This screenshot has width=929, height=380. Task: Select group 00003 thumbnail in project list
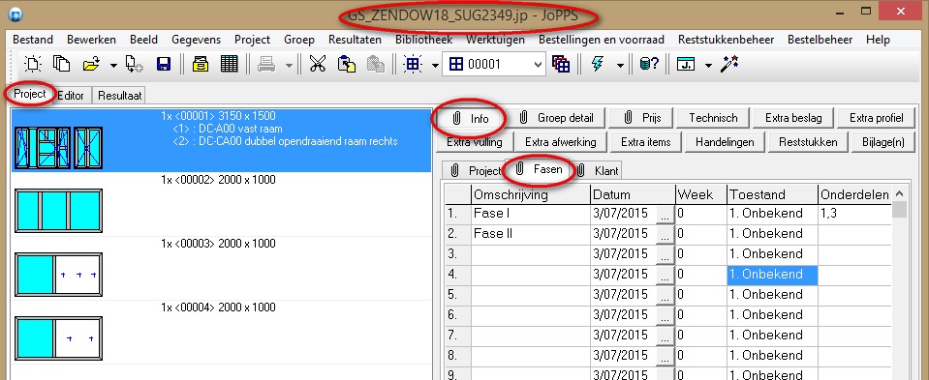(58, 275)
